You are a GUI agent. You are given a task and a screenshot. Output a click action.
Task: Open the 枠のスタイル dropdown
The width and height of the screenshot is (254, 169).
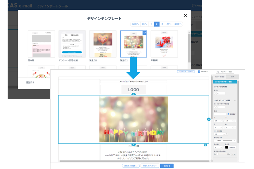click(225, 141)
